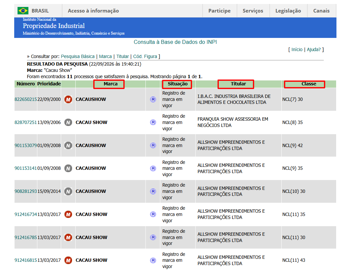The image size is (351, 272).
Task: Open process number 912416785
Action: pyautogui.click(x=25, y=237)
